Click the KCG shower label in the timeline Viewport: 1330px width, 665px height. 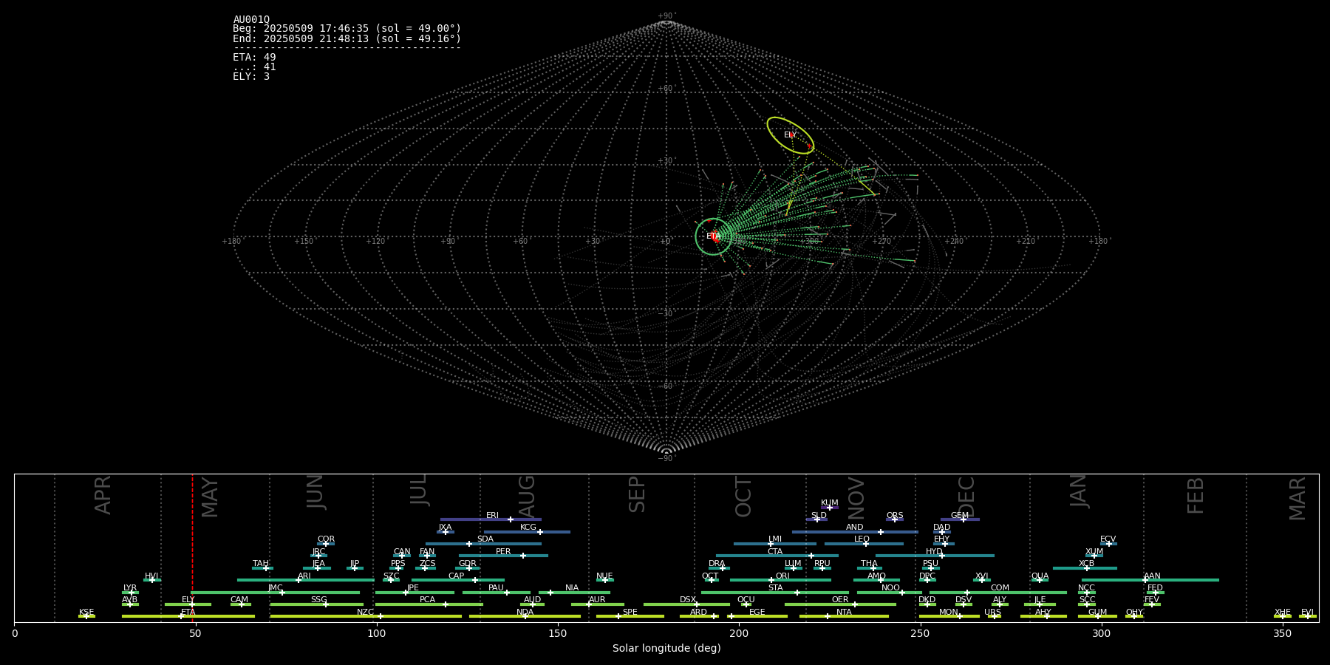[x=528, y=528]
